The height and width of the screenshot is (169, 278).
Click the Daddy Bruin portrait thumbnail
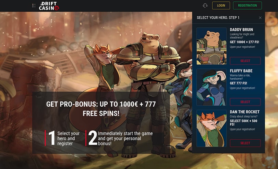tap(212, 46)
